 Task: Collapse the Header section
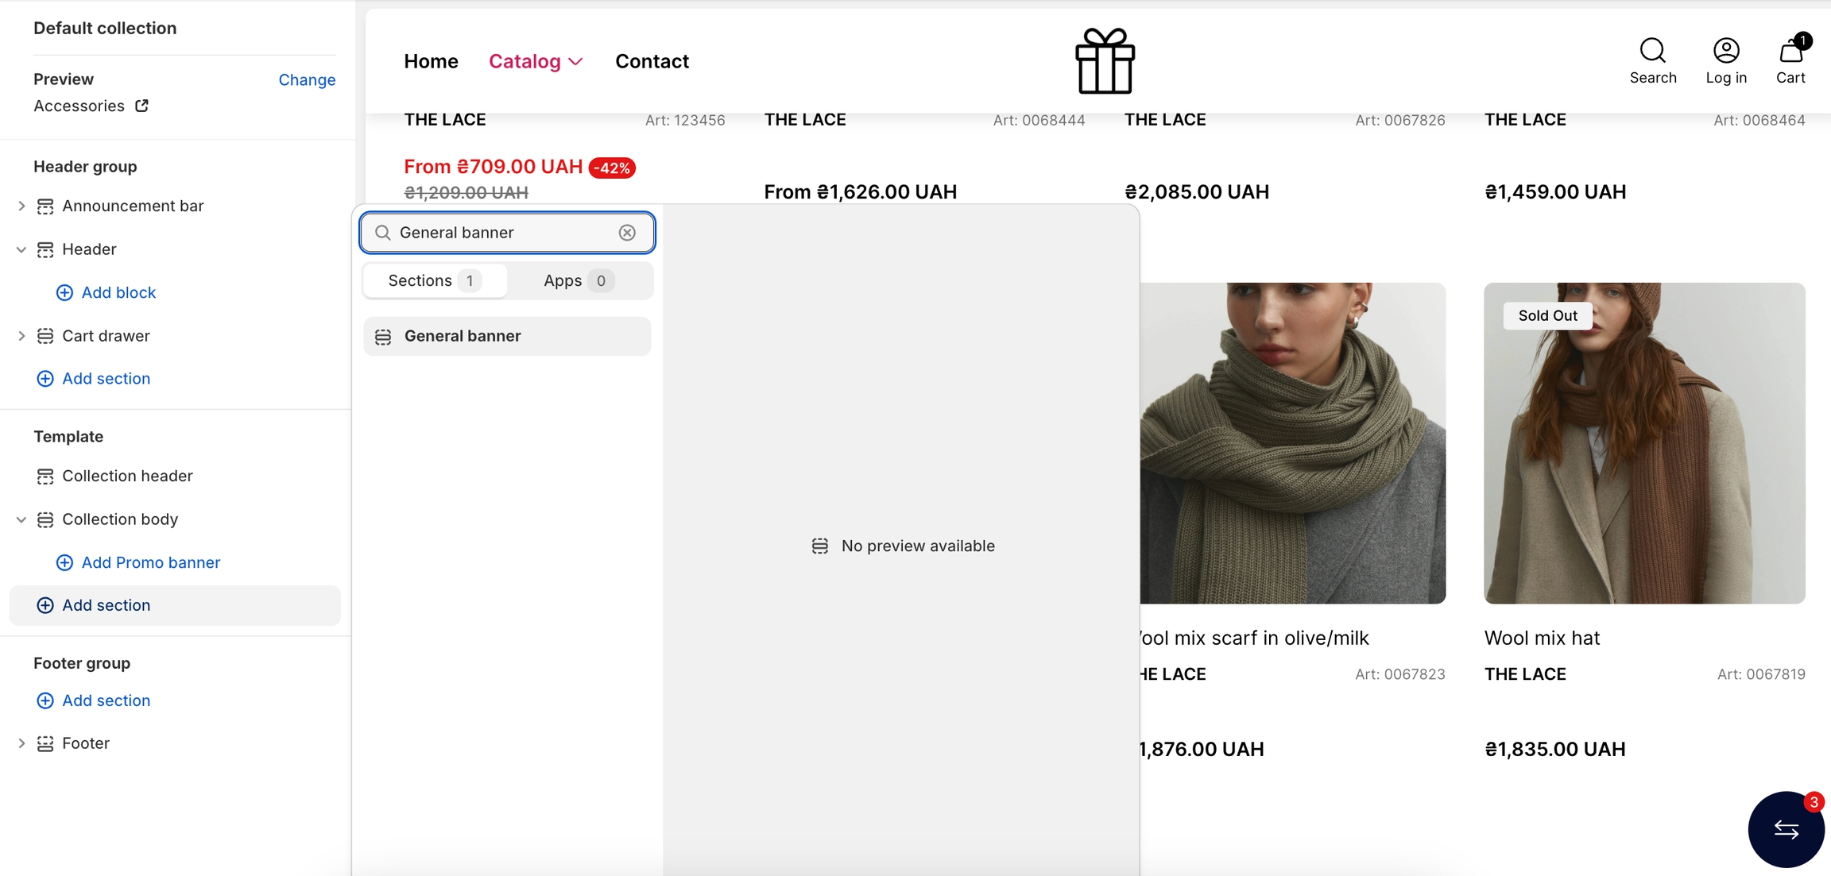coord(21,249)
